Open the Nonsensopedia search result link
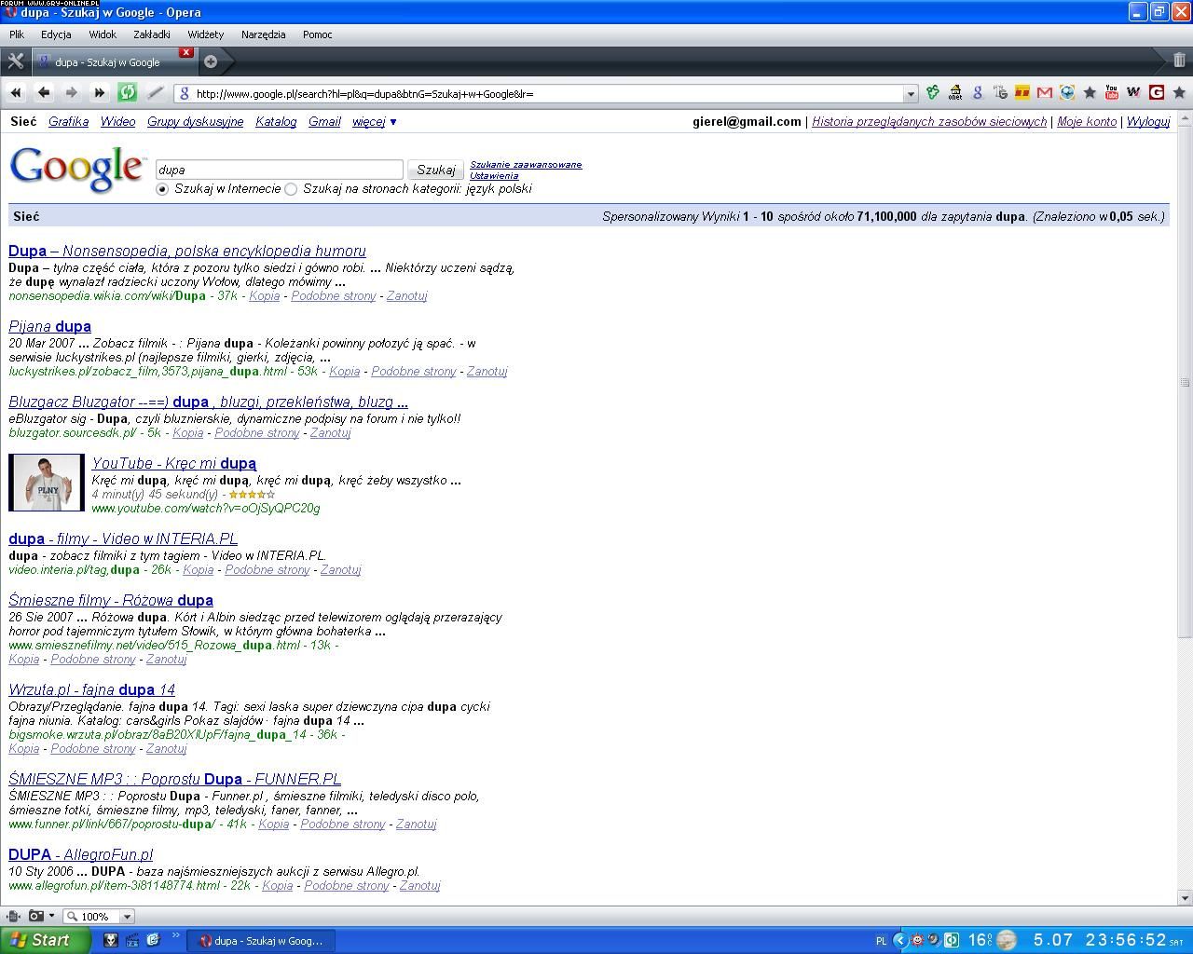Viewport: 1193px width, 954px height. (186, 251)
